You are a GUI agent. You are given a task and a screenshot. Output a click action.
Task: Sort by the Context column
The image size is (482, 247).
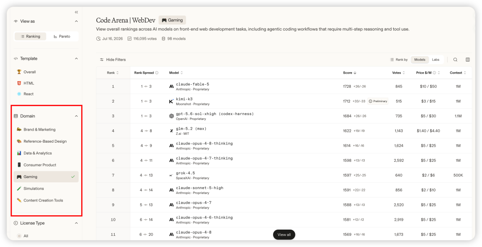pos(458,73)
